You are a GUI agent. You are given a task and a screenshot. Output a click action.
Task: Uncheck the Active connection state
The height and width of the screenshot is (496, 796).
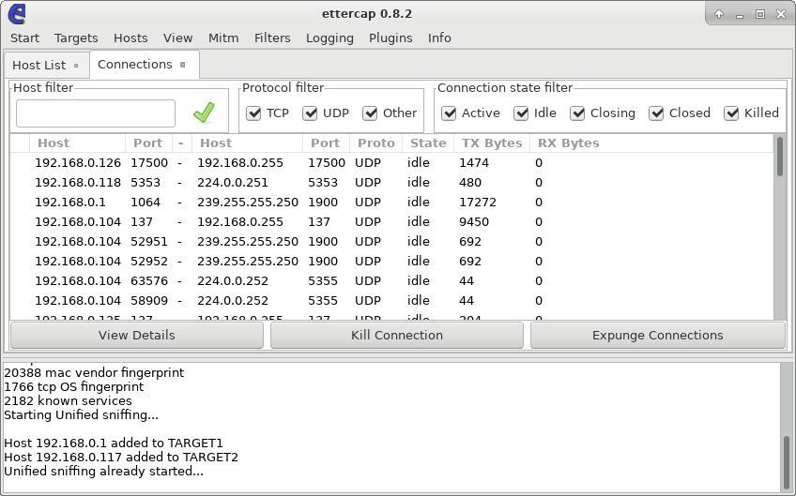point(449,113)
